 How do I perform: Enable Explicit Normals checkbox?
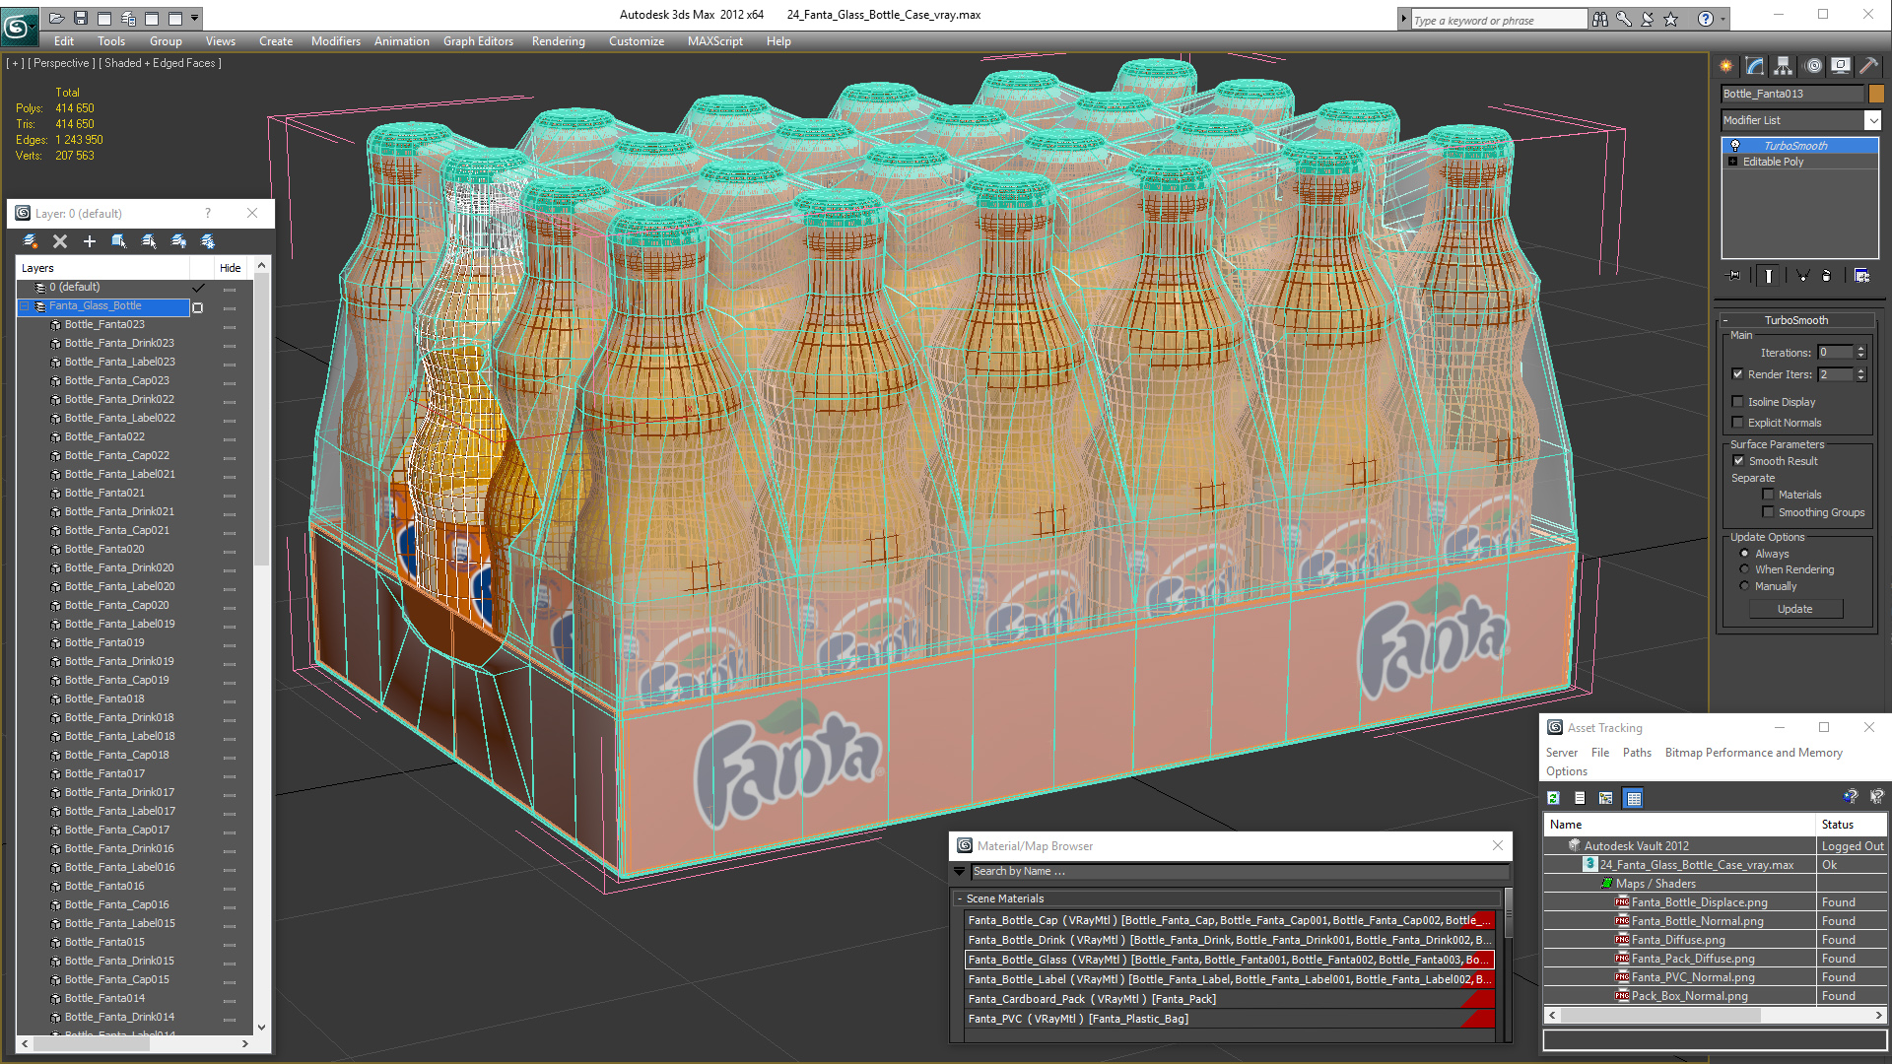point(1738,423)
